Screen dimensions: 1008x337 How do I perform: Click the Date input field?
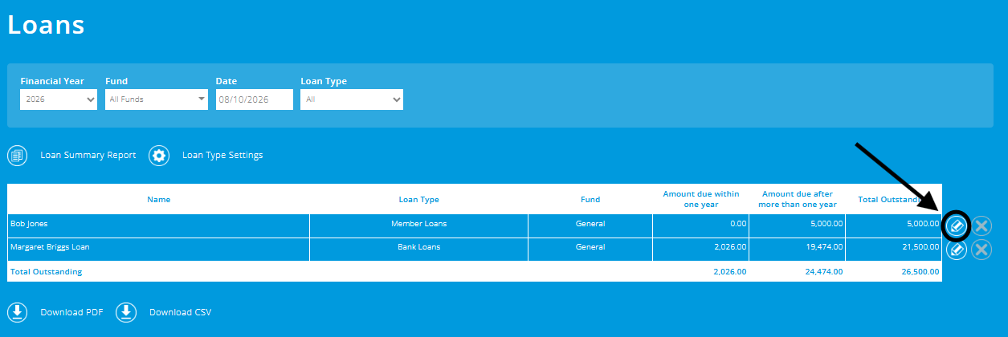point(255,99)
